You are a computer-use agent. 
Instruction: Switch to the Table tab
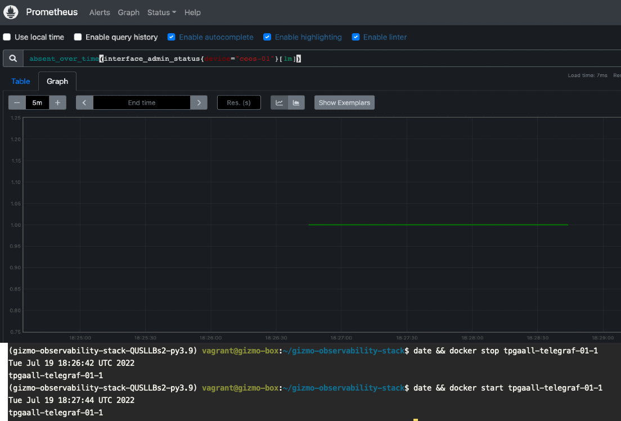(x=21, y=81)
